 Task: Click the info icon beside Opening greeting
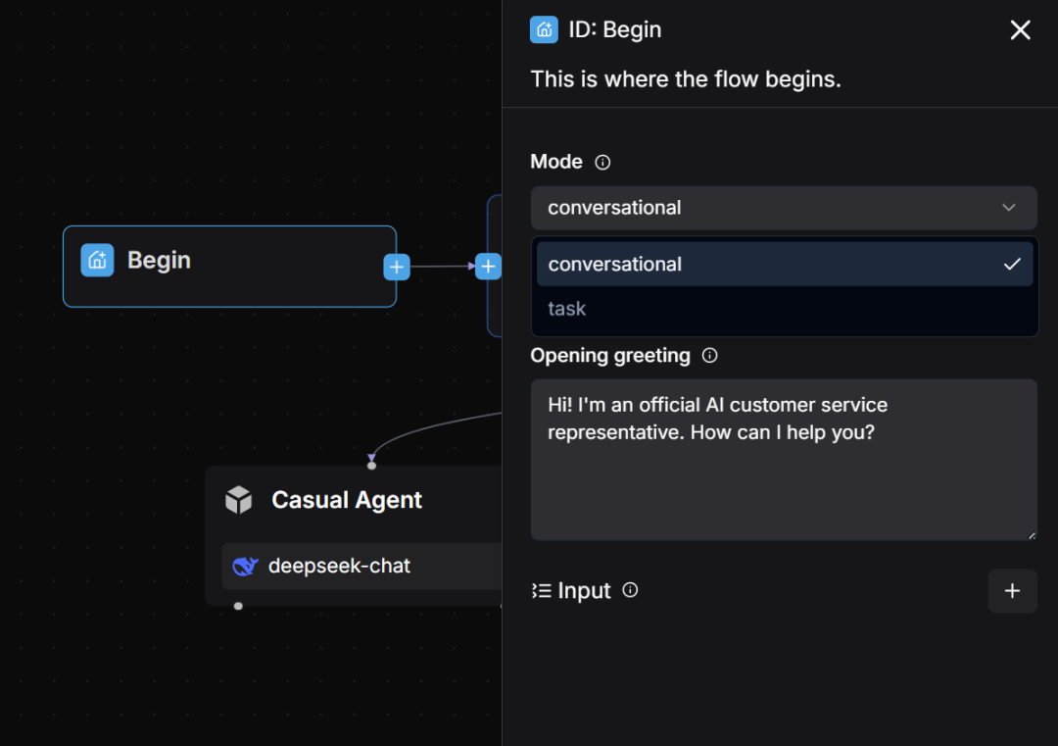[x=709, y=356]
